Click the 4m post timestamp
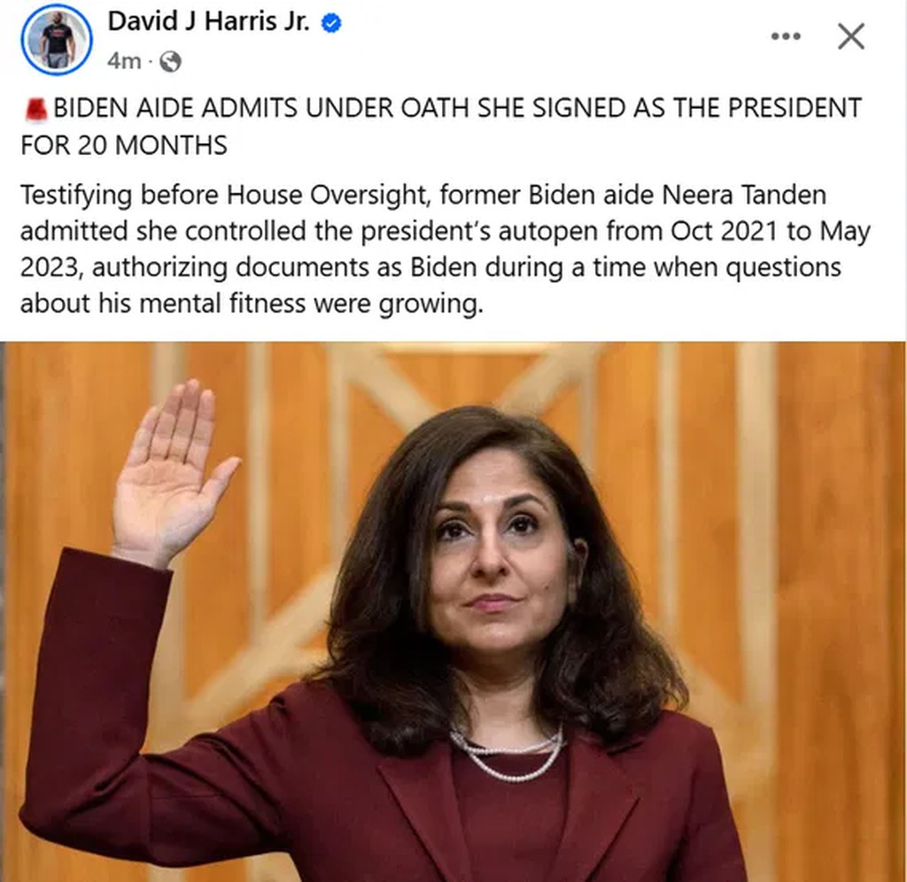The width and height of the screenshot is (907, 882). pyautogui.click(x=124, y=61)
